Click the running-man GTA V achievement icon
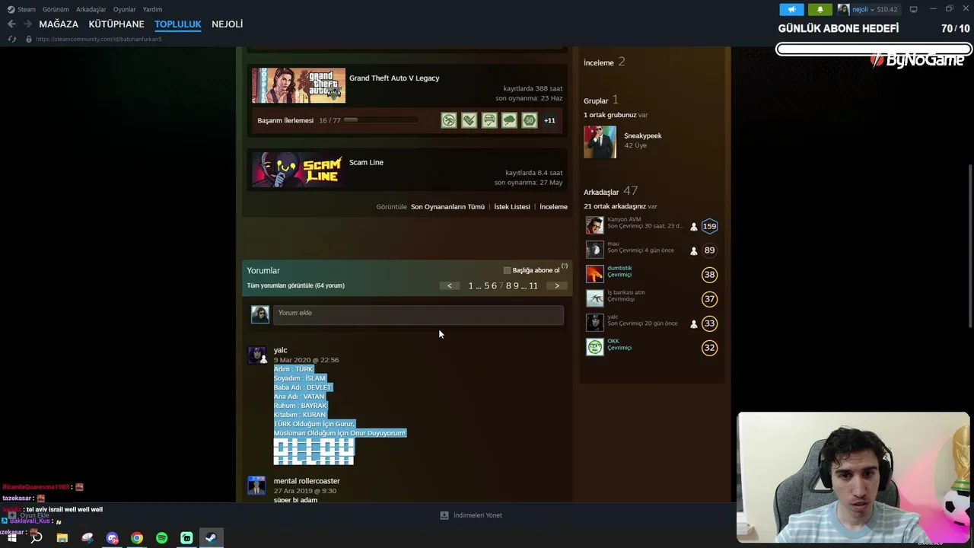Image resolution: width=974 pixels, height=548 pixels. [449, 120]
